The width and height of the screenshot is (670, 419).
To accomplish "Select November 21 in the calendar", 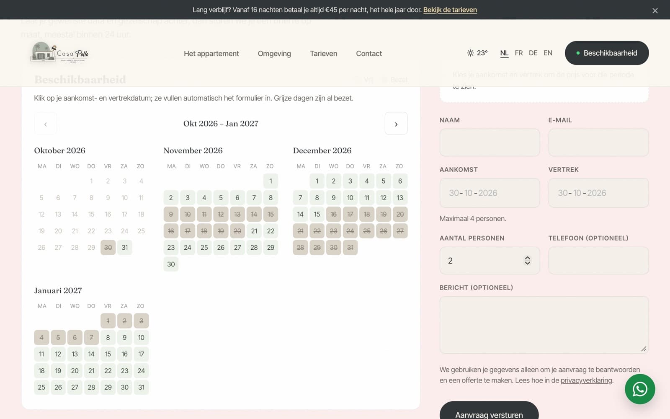I will 254,231.
